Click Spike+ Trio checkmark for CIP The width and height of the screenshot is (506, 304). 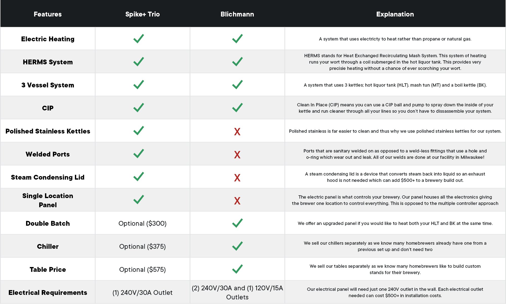tap(139, 108)
